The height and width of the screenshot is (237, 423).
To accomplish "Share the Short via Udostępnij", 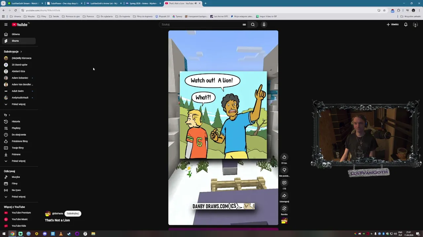I will (284, 196).
